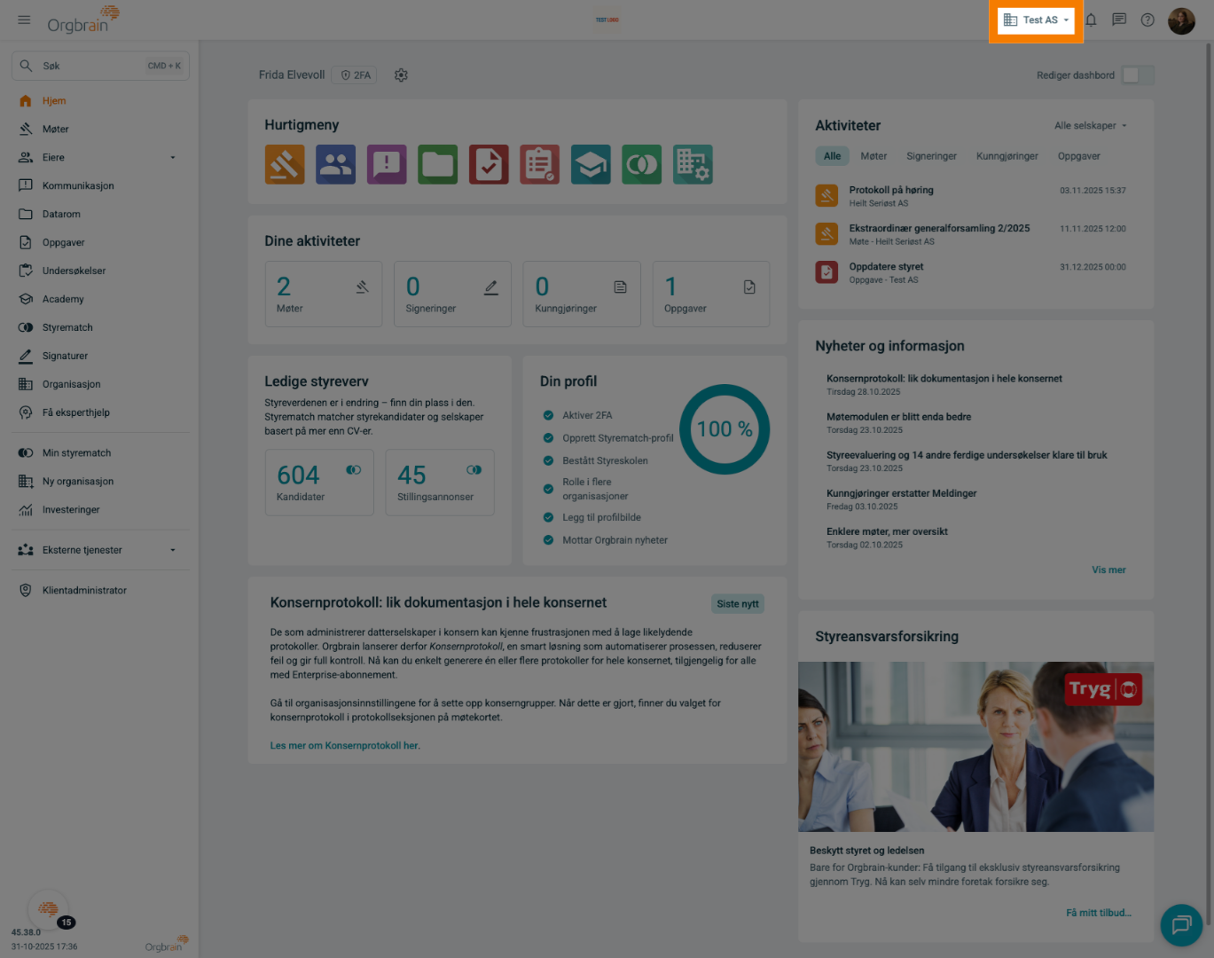Open the help question mark icon

click(x=1147, y=20)
